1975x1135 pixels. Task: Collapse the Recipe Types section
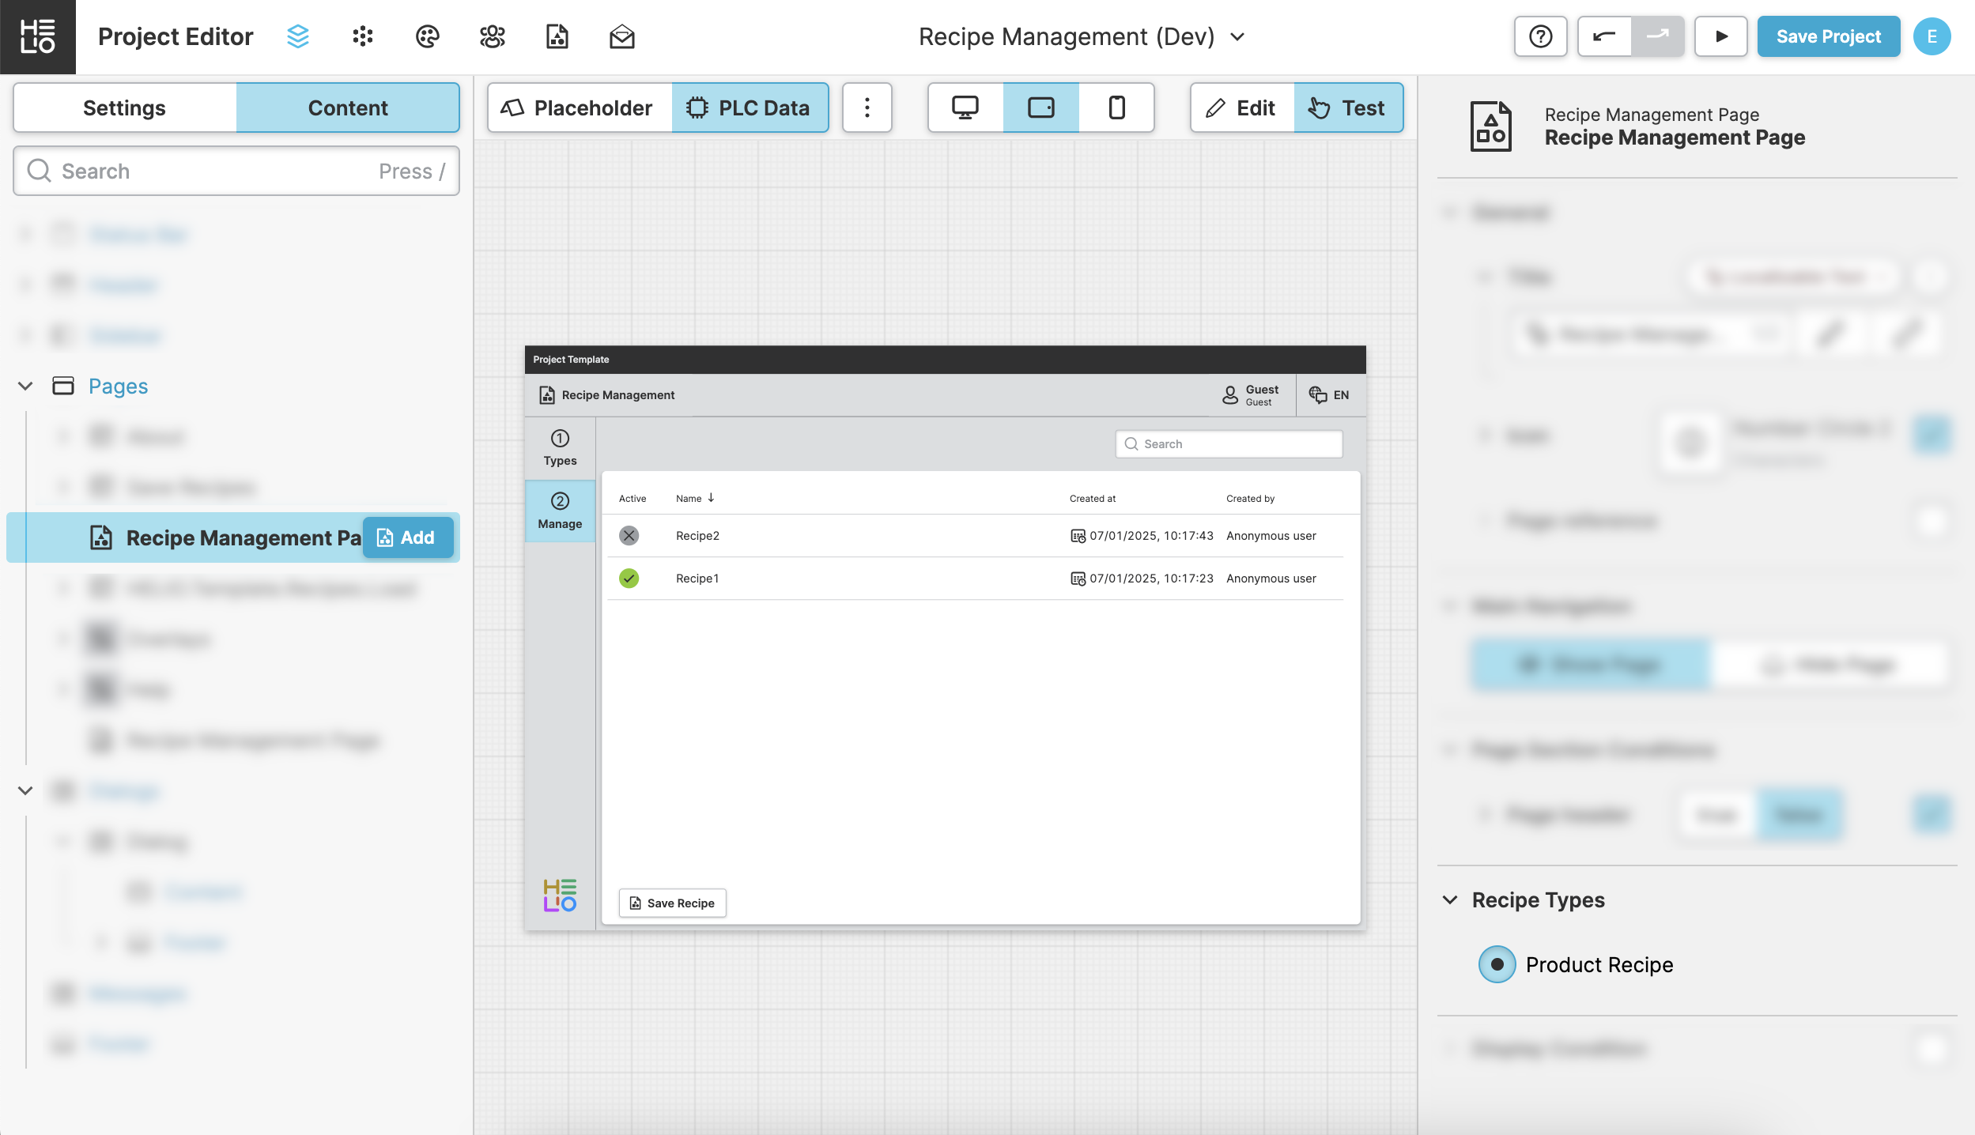pos(1450,900)
